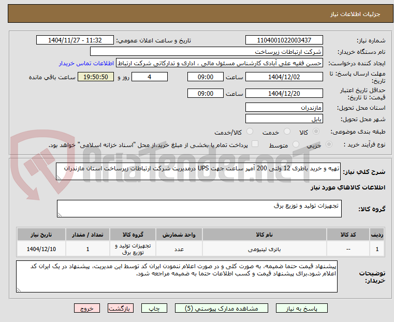The width and height of the screenshot is (394, 322).
Task: Open اطلاعات تماس خریدار link
Action: point(86,63)
